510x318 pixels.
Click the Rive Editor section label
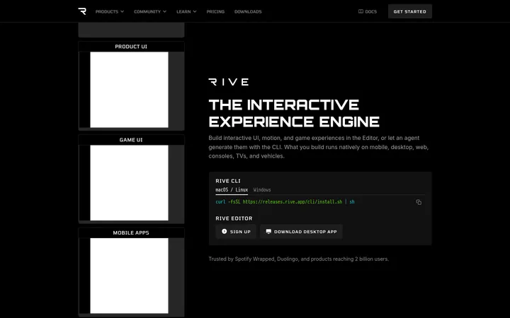point(234,218)
